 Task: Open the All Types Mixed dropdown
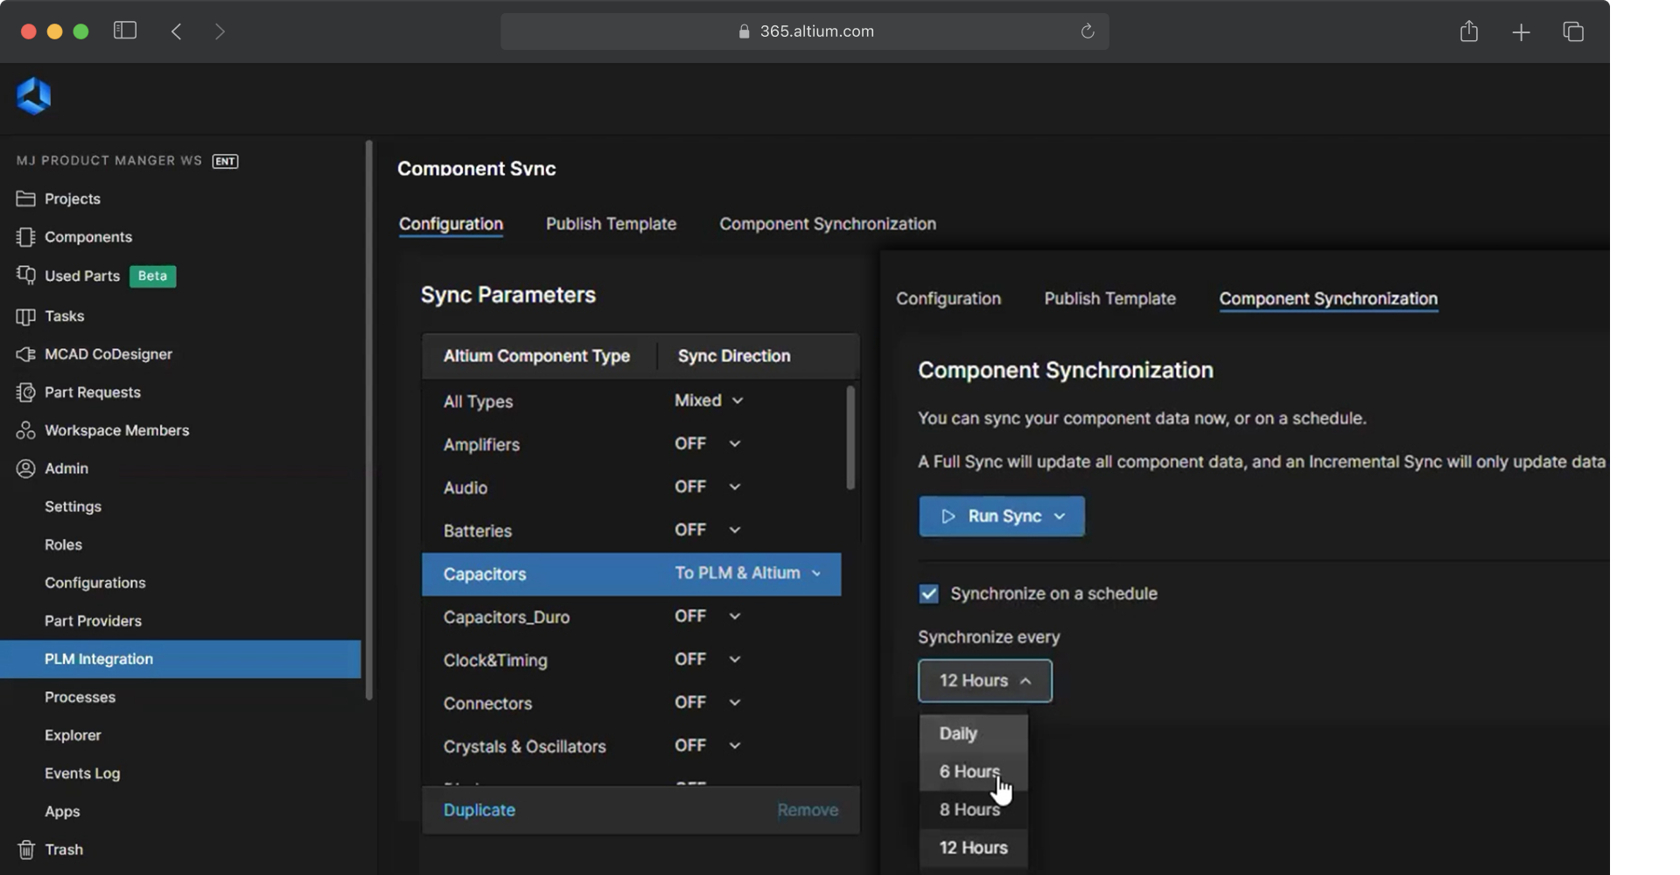coord(709,401)
